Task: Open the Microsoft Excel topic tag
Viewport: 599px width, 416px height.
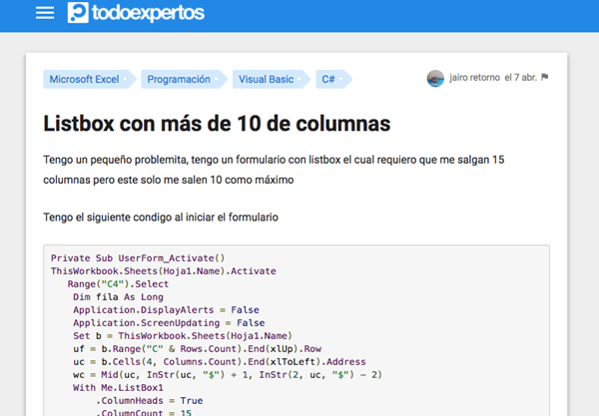Action: pos(89,79)
